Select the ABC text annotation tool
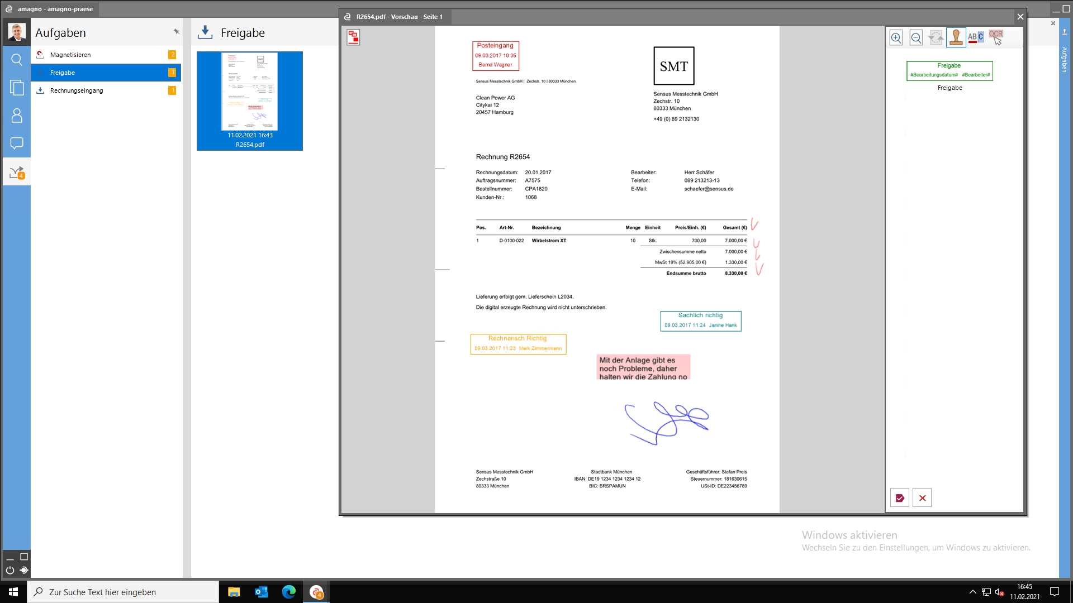This screenshot has width=1073, height=603. coord(976,37)
